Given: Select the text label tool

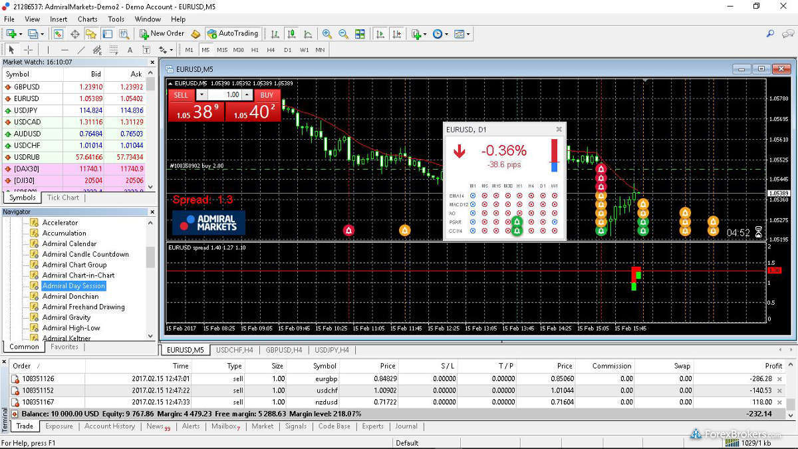Looking at the screenshot, I should 146,50.
